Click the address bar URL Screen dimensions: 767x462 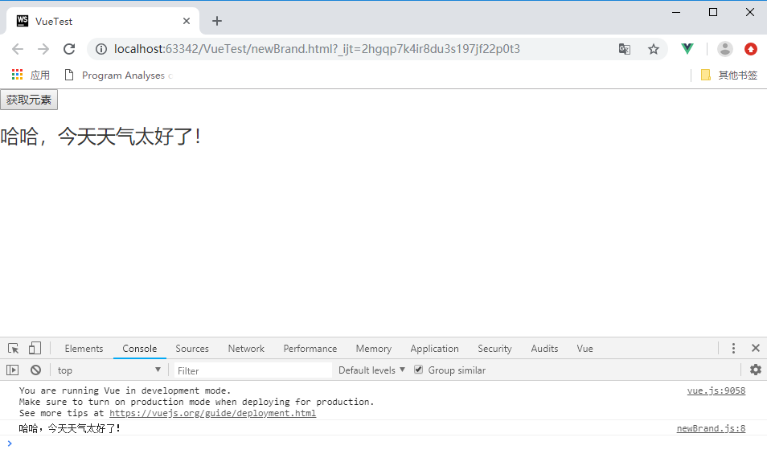coord(317,49)
